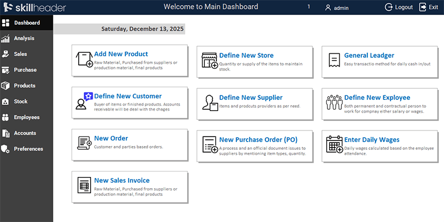Go to Sales in the sidebar

point(21,54)
